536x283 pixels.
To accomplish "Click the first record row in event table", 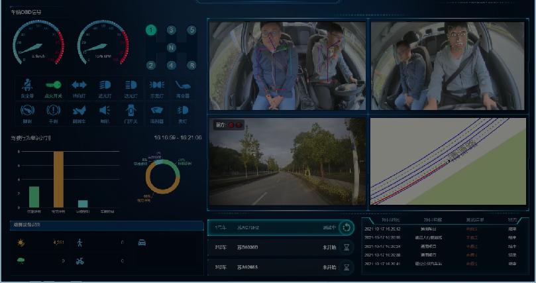I will click(x=444, y=229).
